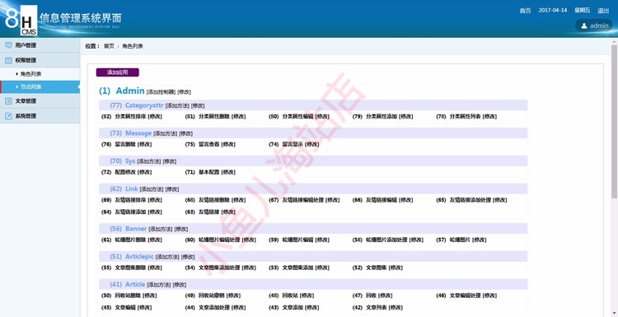
Task: Click the 用户管理 speech-bubble icon
Action: pyautogui.click(x=8, y=45)
